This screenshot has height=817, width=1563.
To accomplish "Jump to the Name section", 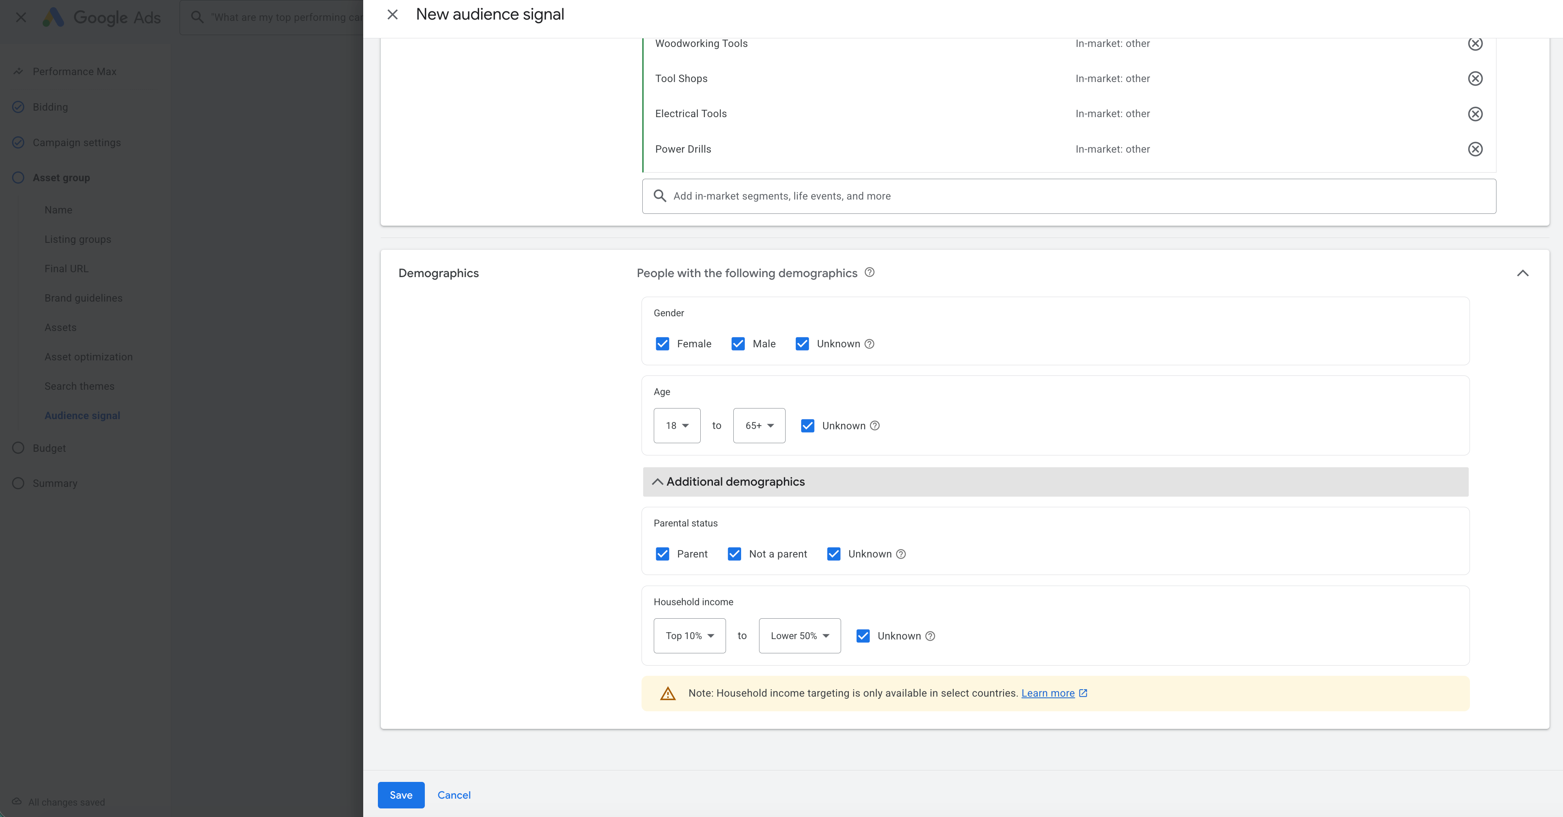I will tap(58, 210).
